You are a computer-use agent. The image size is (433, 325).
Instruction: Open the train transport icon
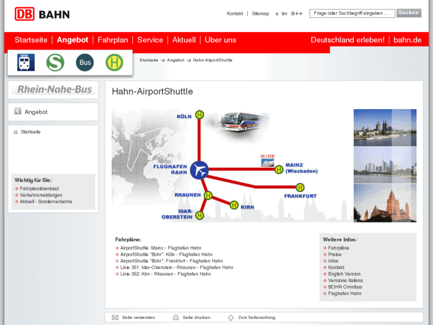[x=26, y=62]
